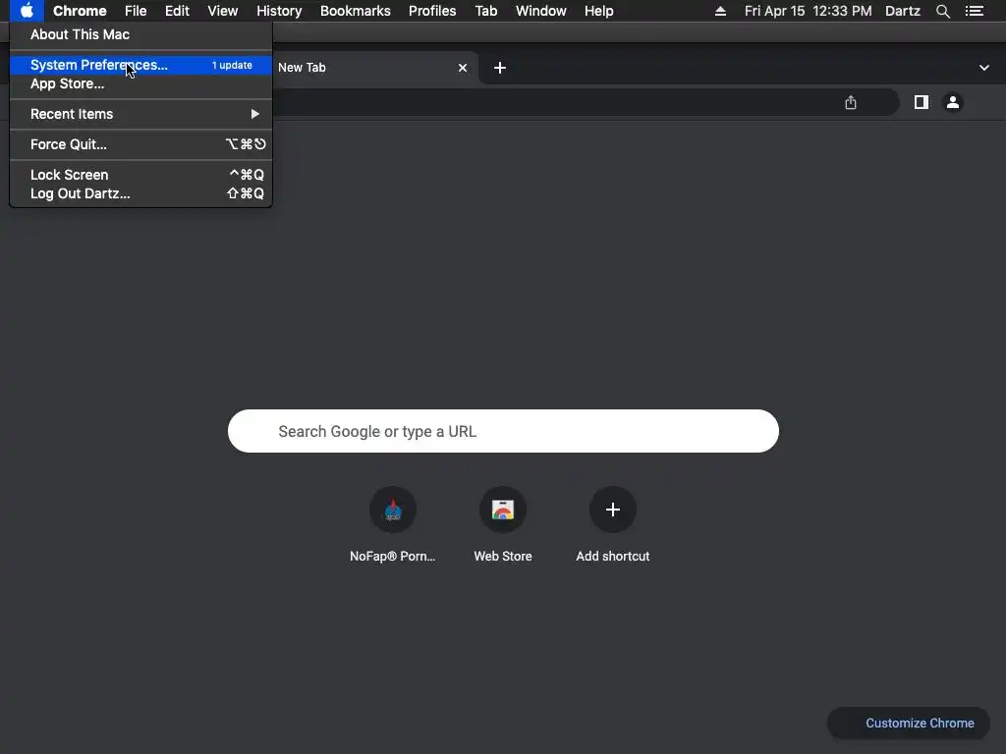
Task: Open a new tab with plus button
Action: (x=500, y=68)
